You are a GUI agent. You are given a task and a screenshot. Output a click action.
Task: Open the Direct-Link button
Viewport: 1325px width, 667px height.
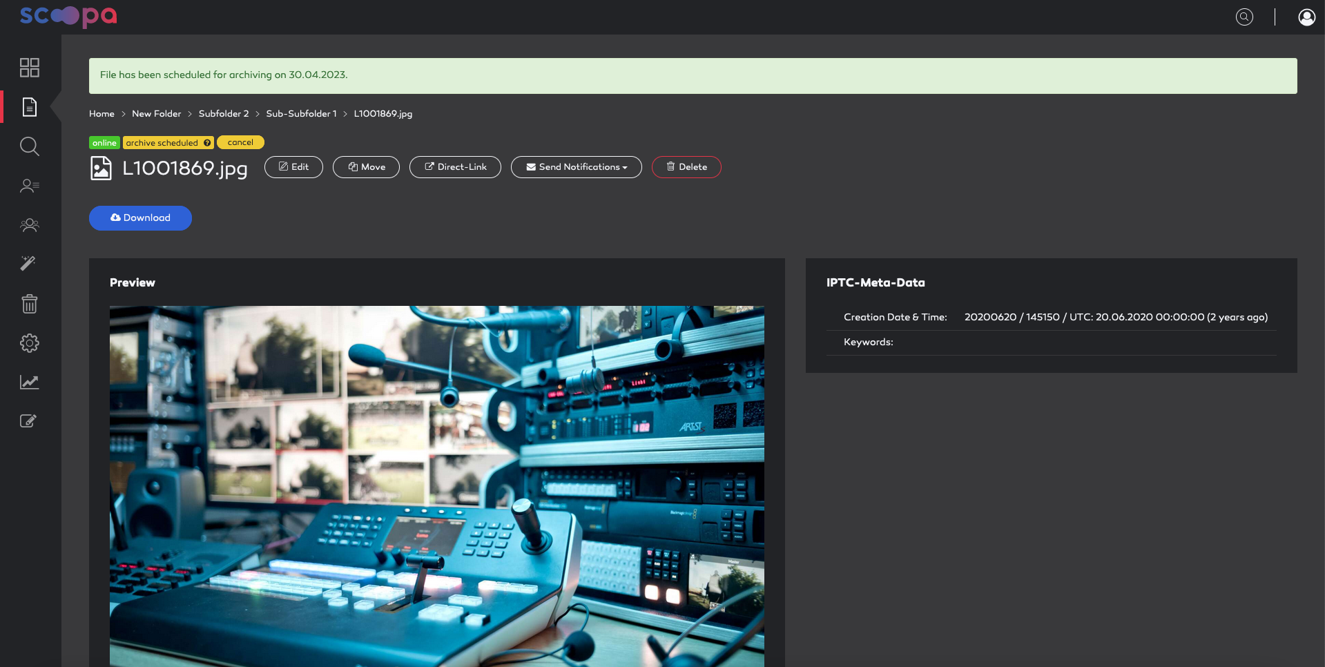455,167
